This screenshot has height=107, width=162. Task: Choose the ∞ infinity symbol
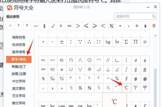(x=43, y=69)
